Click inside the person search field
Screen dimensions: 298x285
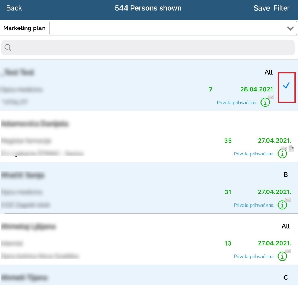point(149,48)
